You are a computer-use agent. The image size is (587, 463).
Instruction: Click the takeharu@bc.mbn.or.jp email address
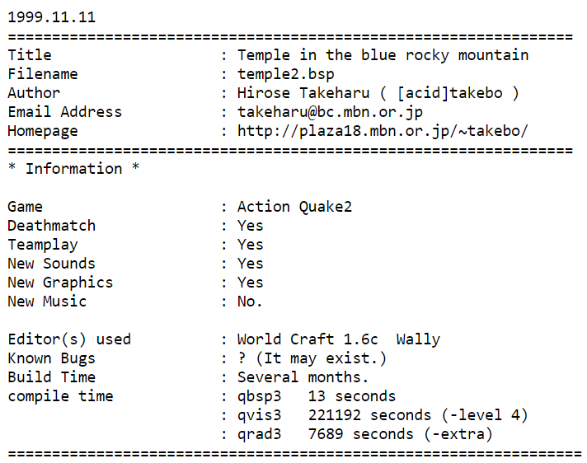click(330, 112)
